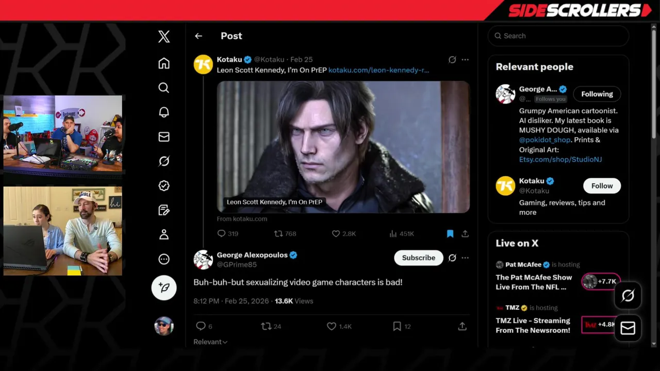Viewport: 660px width, 371px height.
Task: Open Kotaku profile name in post
Action: click(229, 59)
